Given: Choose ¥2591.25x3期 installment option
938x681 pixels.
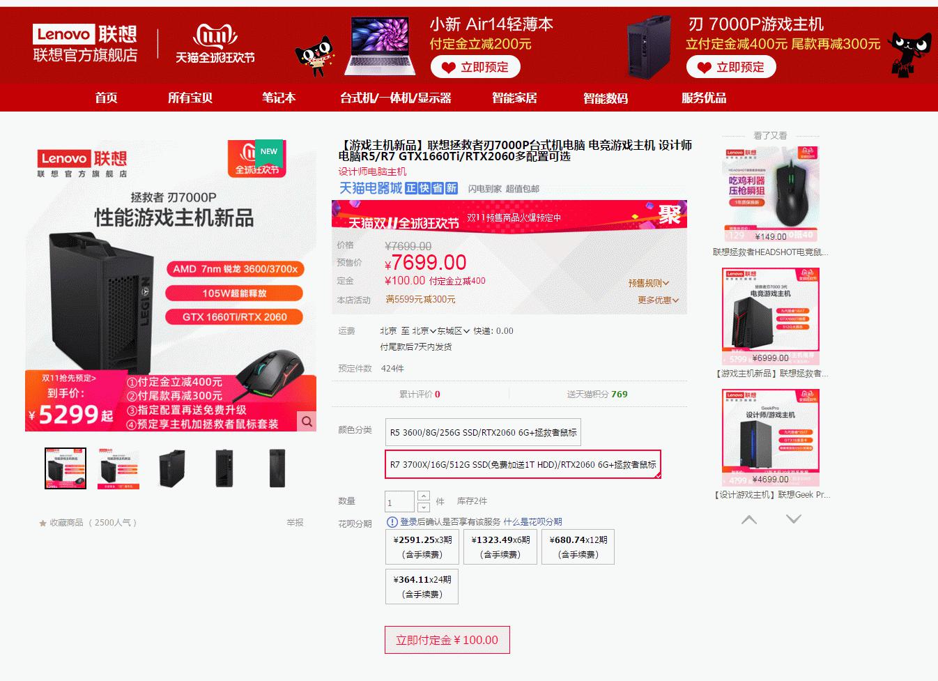Looking at the screenshot, I should (x=423, y=547).
